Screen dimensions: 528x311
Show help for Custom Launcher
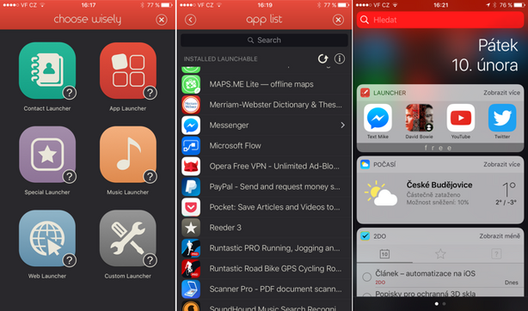pos(150,260)
